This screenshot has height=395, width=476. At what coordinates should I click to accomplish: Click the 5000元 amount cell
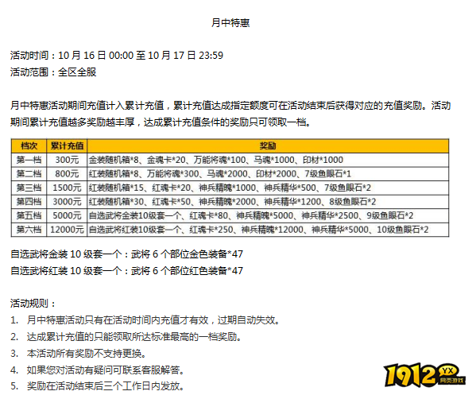(x=67, y=215)
